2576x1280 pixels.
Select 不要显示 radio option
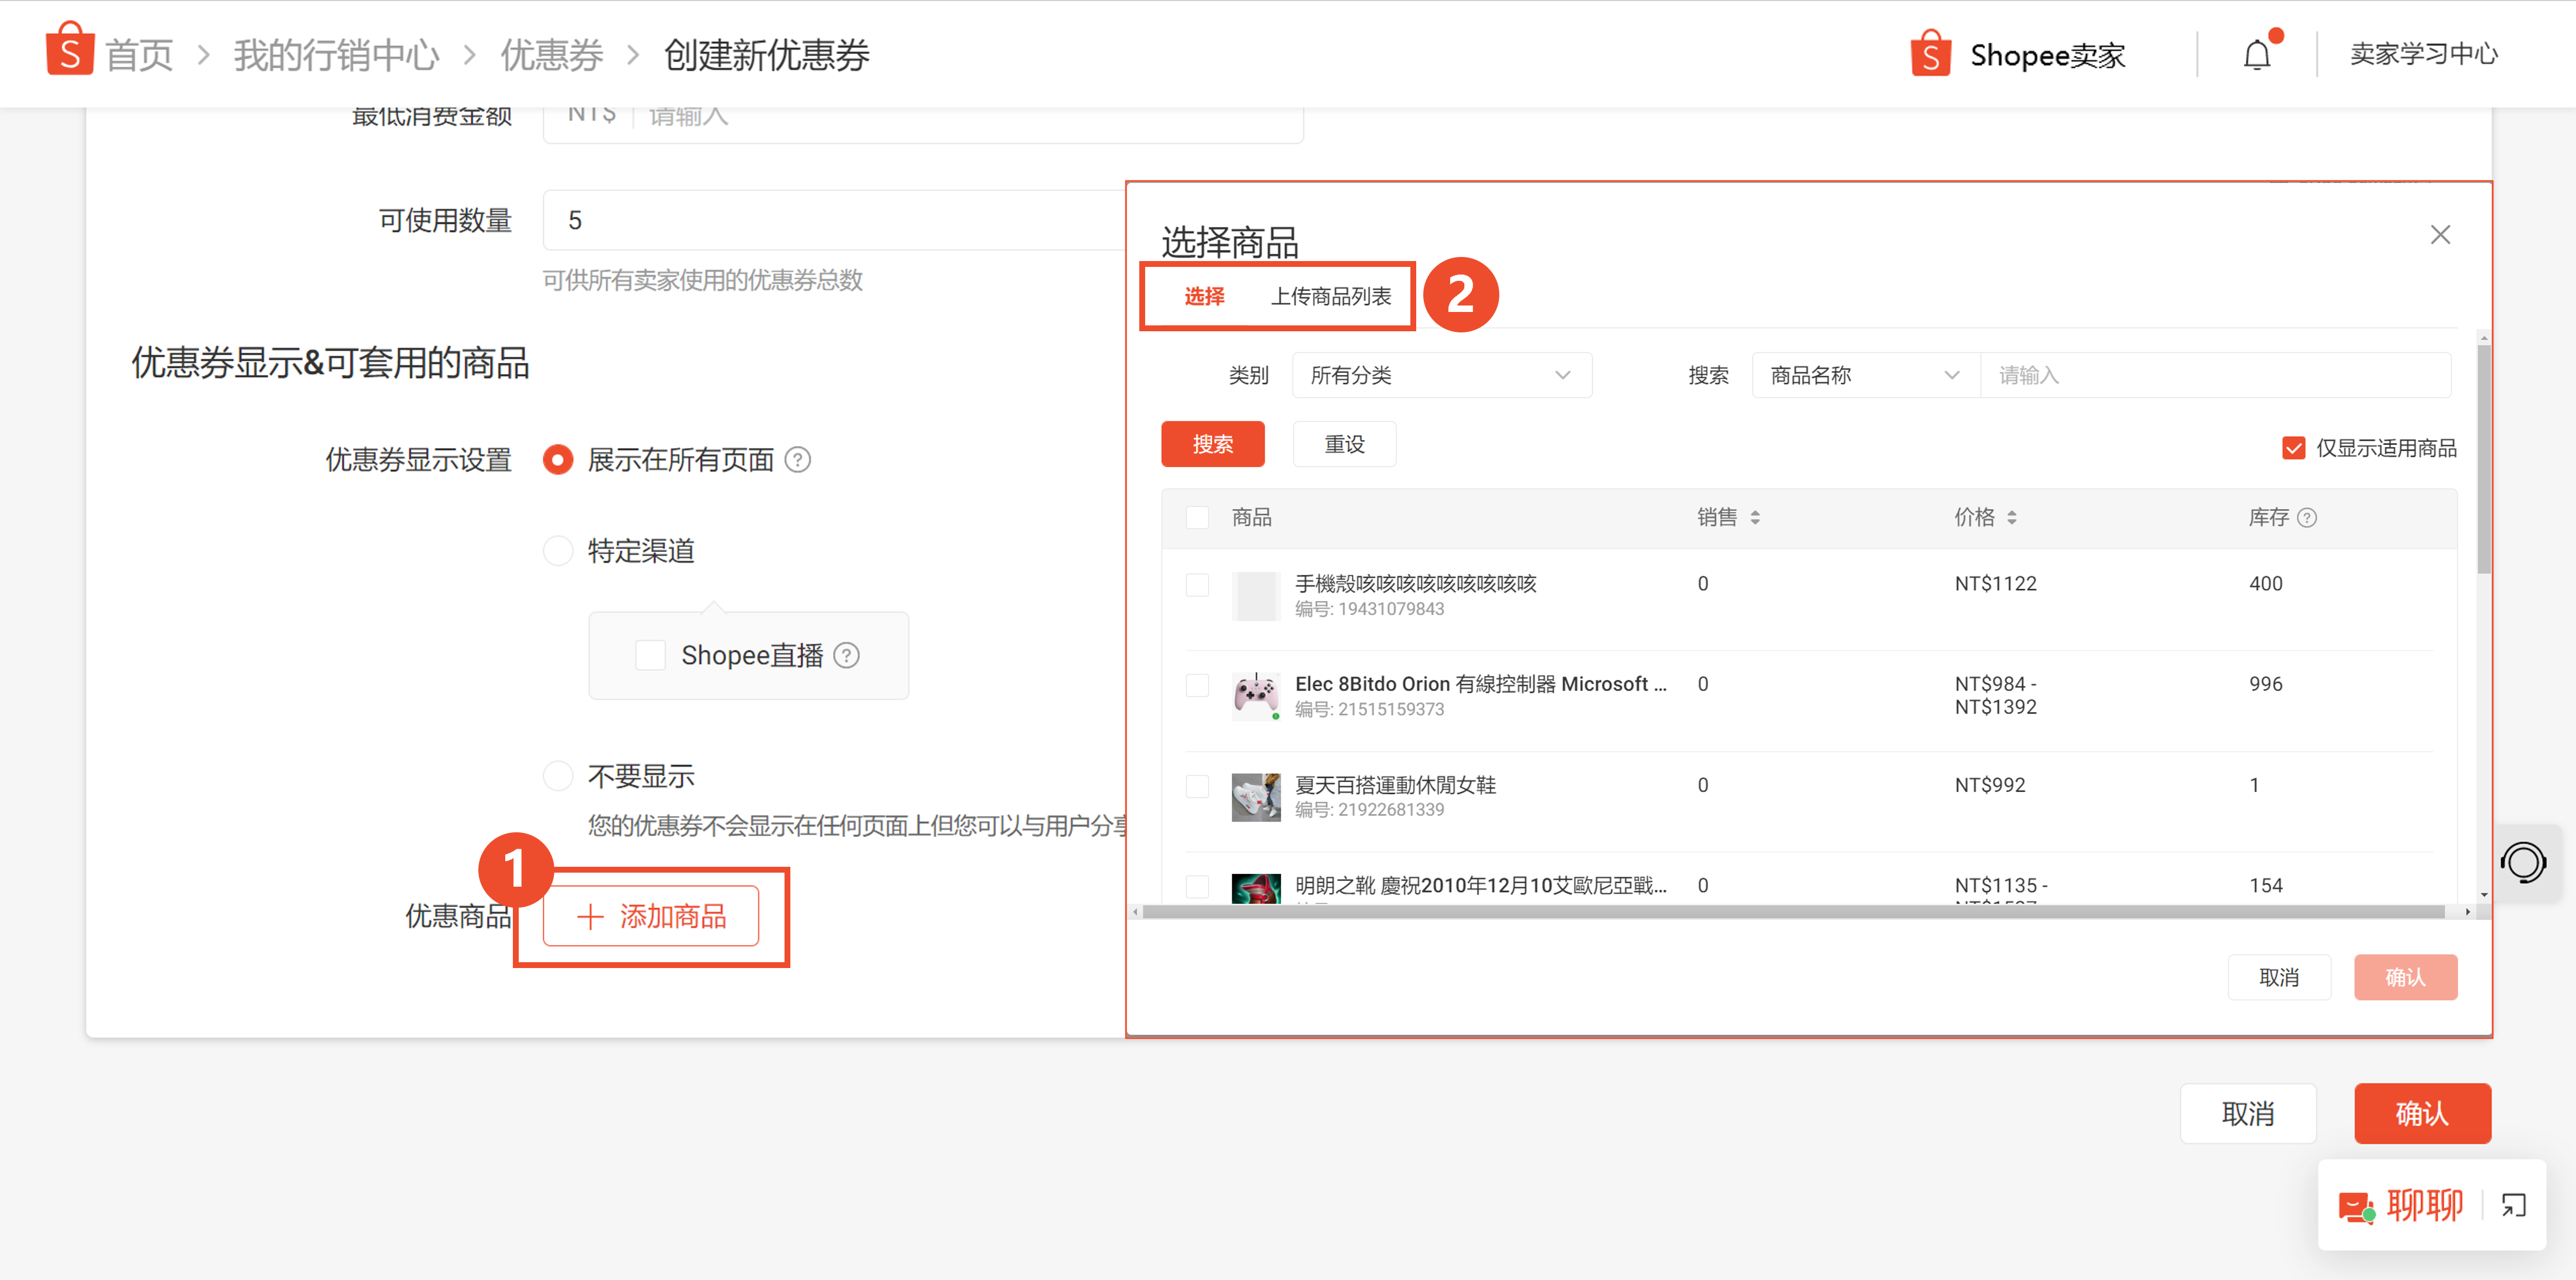tap(558, 776)
